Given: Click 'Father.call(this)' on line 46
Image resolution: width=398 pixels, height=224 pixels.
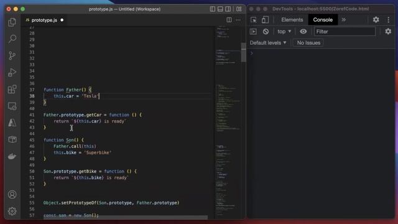Looking at the screenshot, I should tap(75, 146).
